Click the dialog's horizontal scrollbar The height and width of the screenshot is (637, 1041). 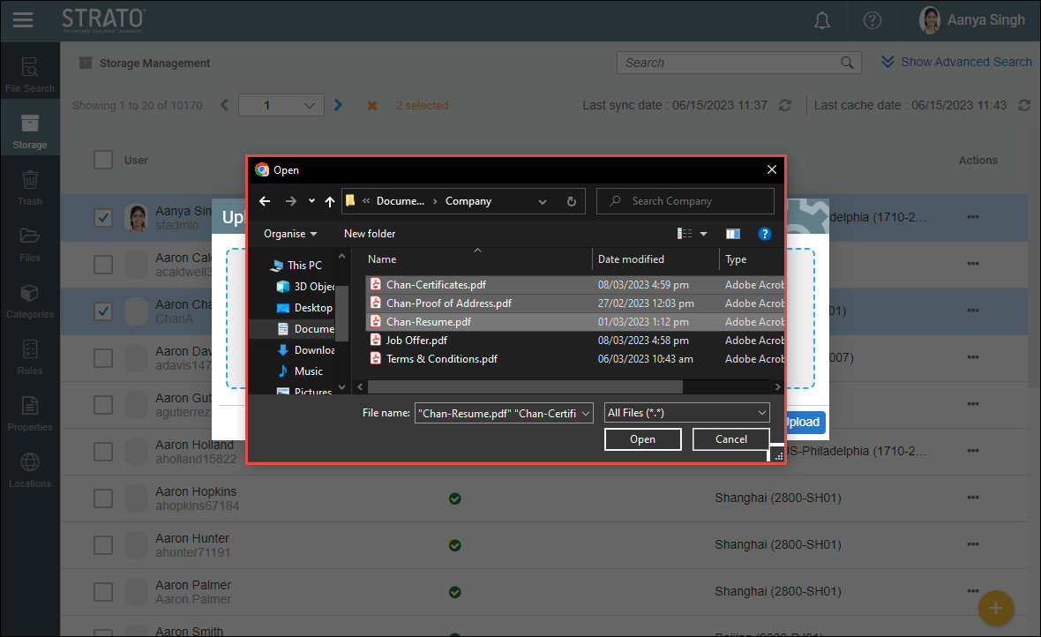pyautogui.click(x=525, y=387)
